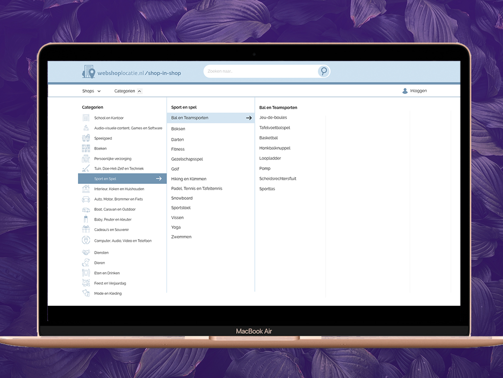Open the Loopladder link
503x378 pixels.
click(270, 158)
